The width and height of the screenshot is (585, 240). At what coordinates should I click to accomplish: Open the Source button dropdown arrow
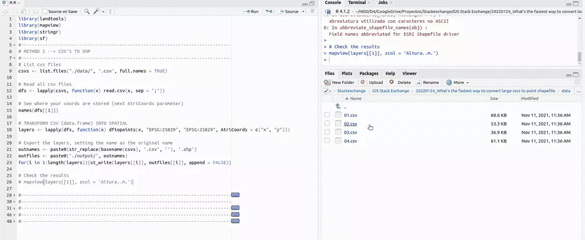coord(303,11)
